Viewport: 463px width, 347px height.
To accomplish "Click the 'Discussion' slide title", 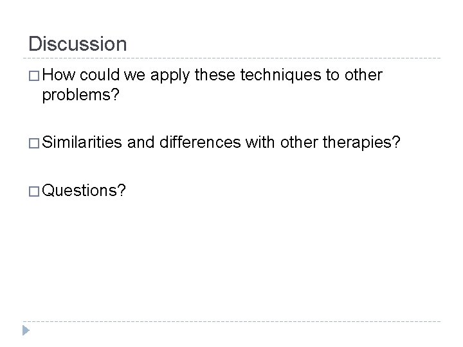I will [78, 44].
